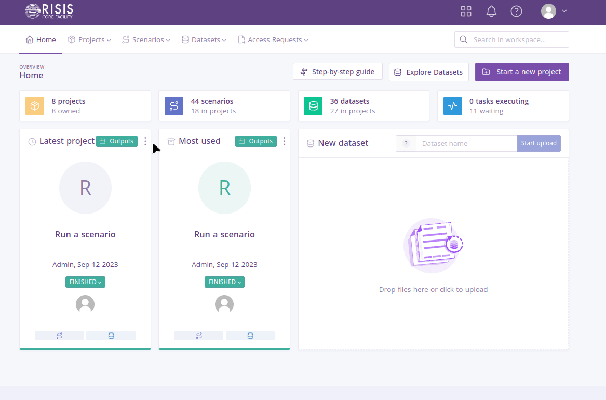606x400 pixels.
Task: Open the three-dot menu on Most used
Action: tap(285, 141)
